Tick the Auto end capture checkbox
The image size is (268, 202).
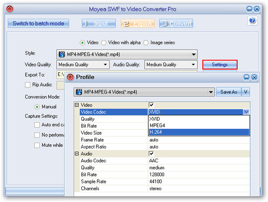[37, 125]
